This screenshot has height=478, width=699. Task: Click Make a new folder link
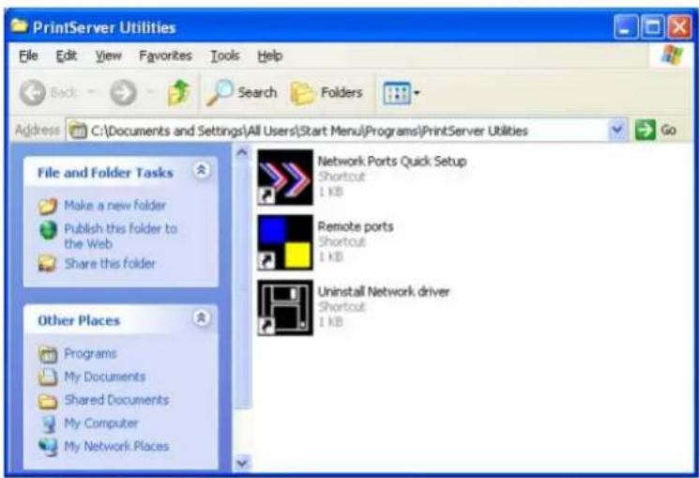[x=115, y=206]
